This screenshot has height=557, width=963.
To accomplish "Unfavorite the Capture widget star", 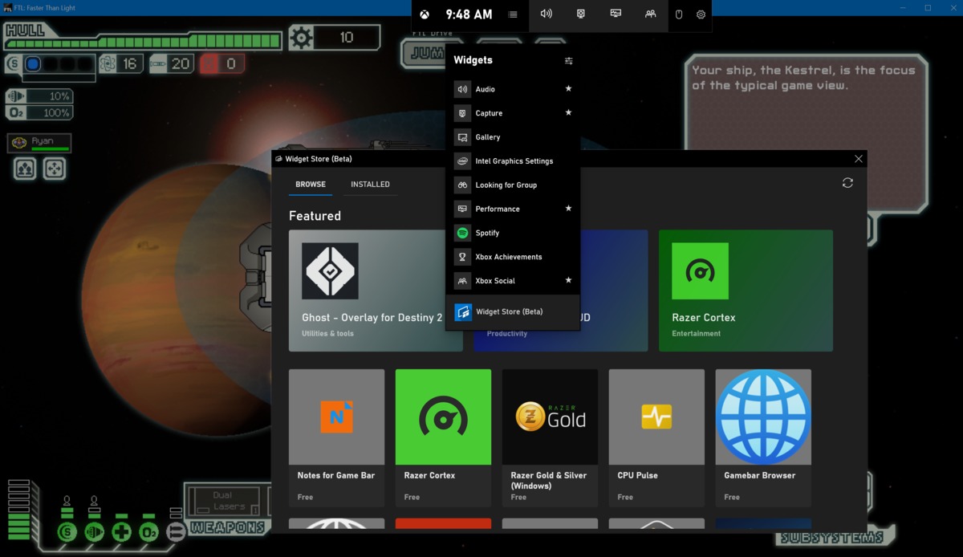I will tap(568, 113).
